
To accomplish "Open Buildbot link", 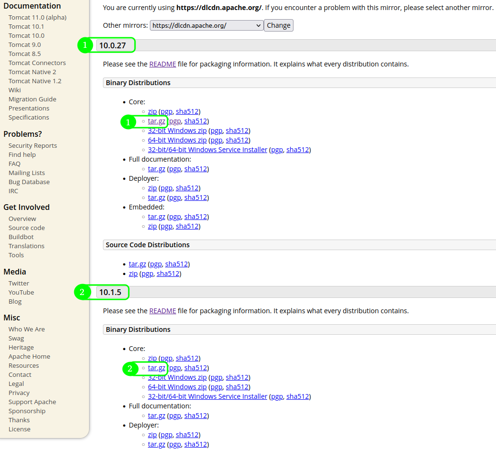I will (x=21, y=237).
